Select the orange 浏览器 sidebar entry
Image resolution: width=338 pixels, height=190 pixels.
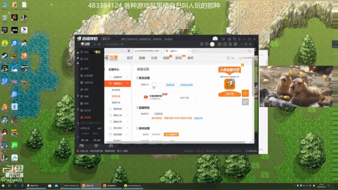(x=85, y=118)
